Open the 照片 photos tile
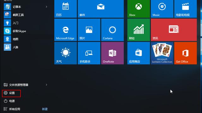This screenshot has width=202, height=113. (89, 30)
